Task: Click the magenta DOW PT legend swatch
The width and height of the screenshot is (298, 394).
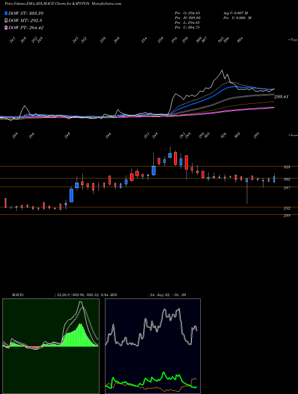Action: click(6, 27)
